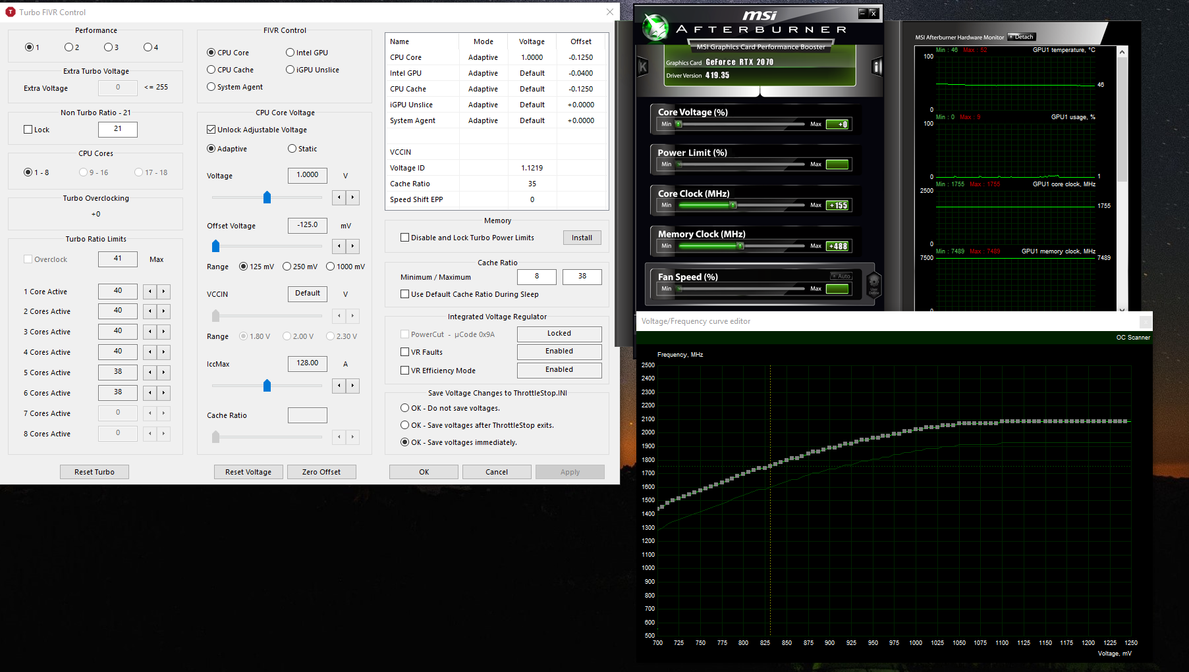
Task: Click the Afterburner dragon logo
Action: pos(655,27)
